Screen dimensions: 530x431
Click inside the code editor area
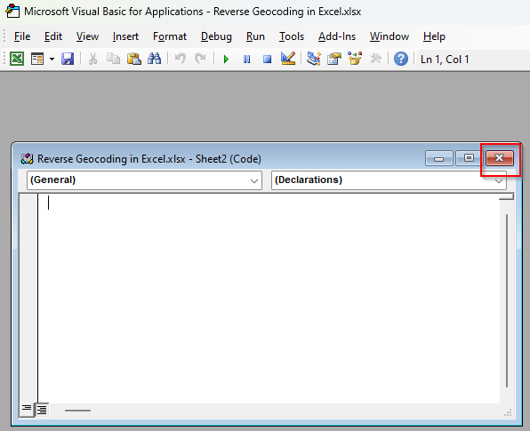[x=269, y=299]
